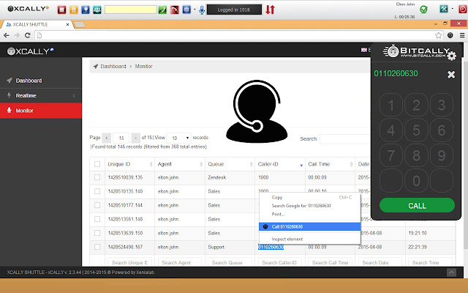Click the blue microphone icon
This screenshot has width=468, height=293.
coord(202,10)
